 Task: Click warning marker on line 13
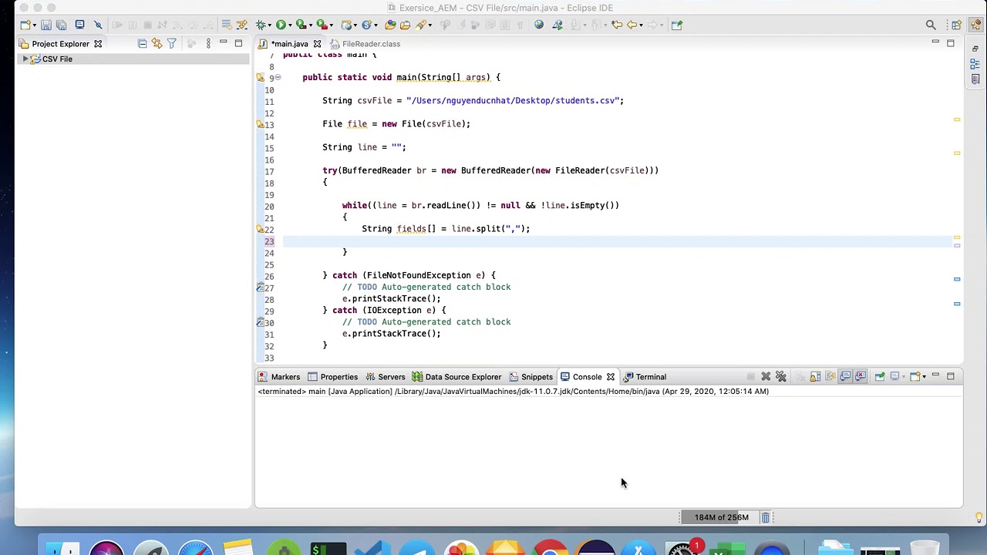pyautogui.click(x=261, y=124)
